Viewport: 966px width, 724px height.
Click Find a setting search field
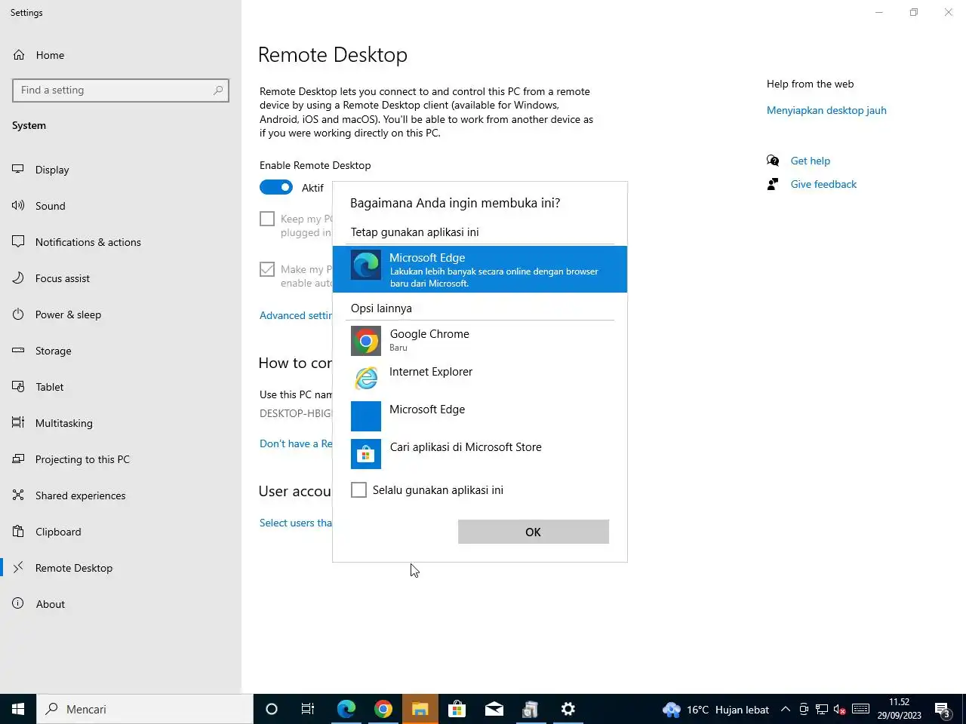[121, 90]
